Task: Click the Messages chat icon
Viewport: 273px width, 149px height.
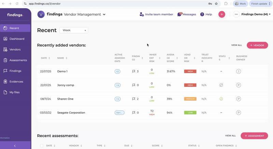Action: [179, 14]
